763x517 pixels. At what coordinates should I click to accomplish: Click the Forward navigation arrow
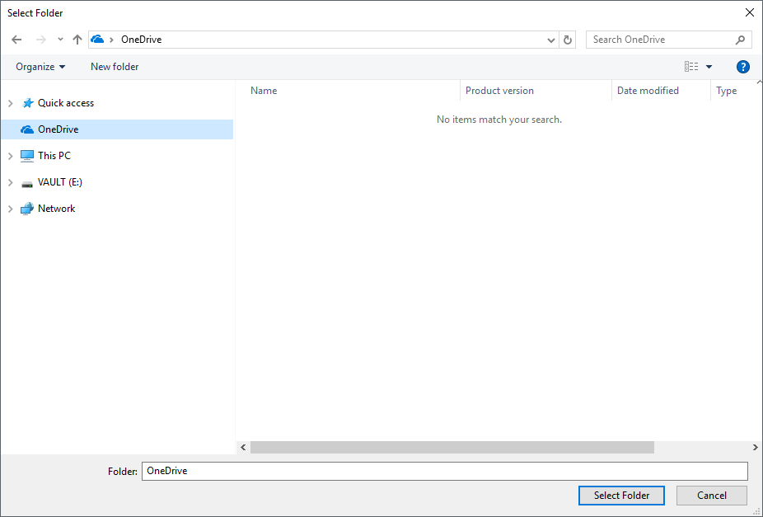click(x=40, y=39)
